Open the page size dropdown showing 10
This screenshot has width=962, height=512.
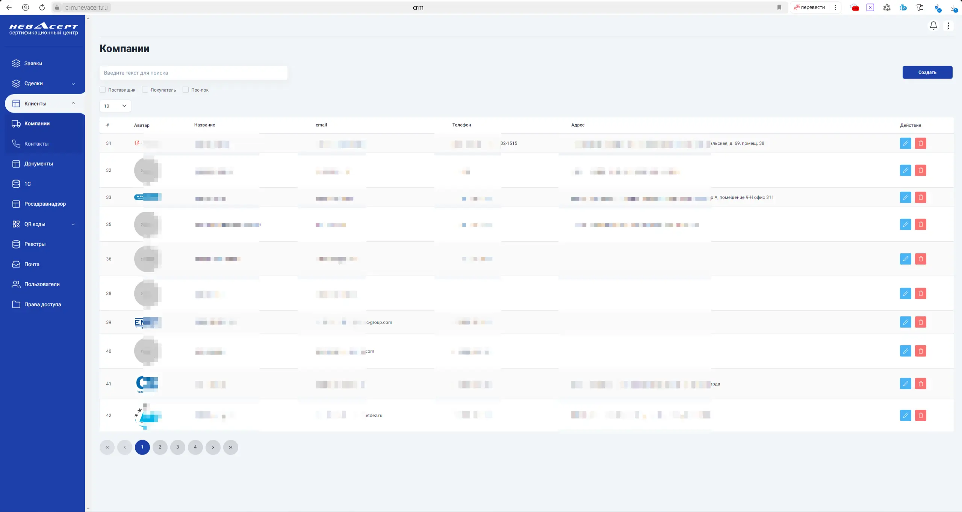[115, 106]
